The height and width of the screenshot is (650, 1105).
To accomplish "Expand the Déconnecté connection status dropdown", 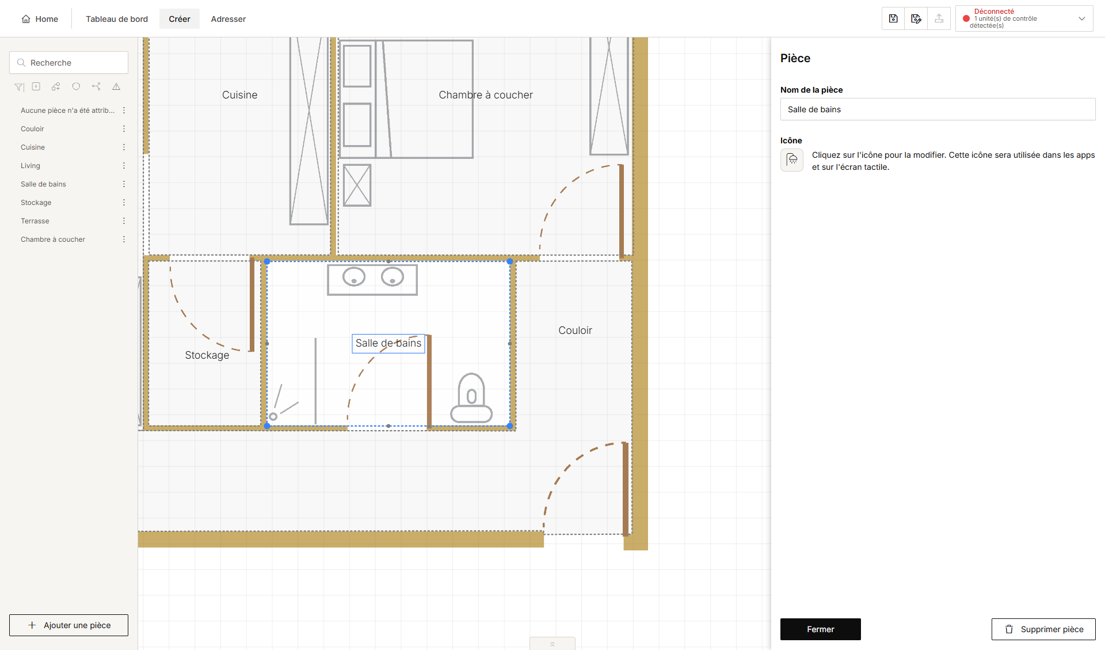I will click(1024, 18).
